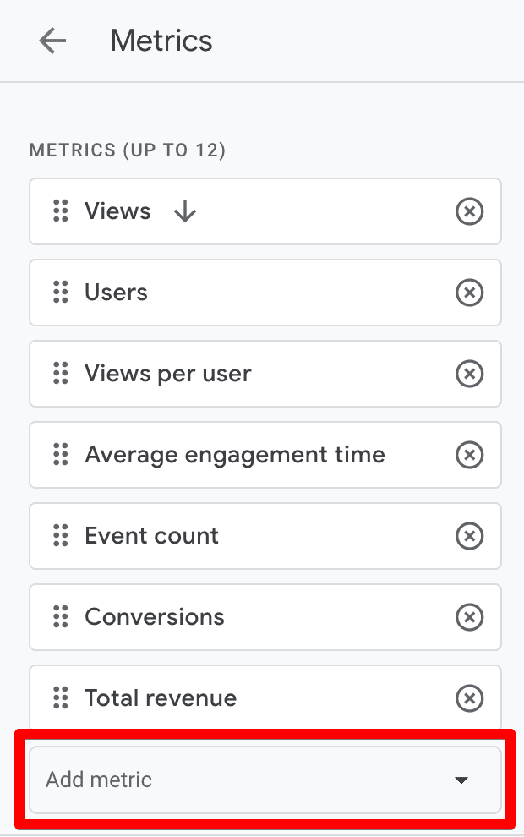Click the Metrics panel title

161,41
